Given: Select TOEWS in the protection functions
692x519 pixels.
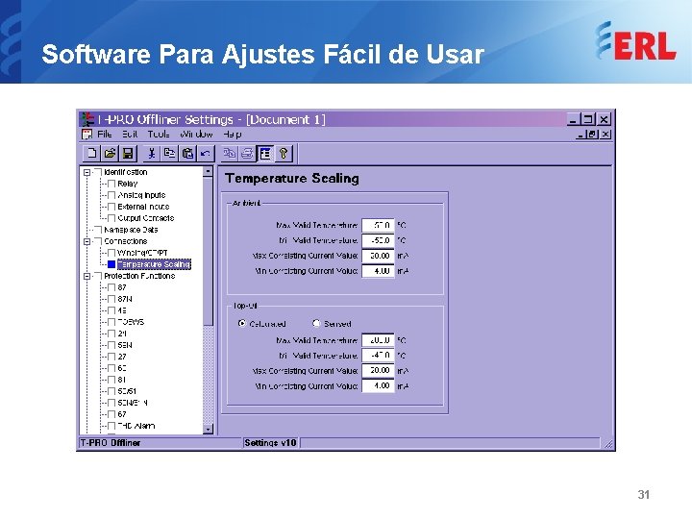Looking at the screenshot, I should (131, 322).
